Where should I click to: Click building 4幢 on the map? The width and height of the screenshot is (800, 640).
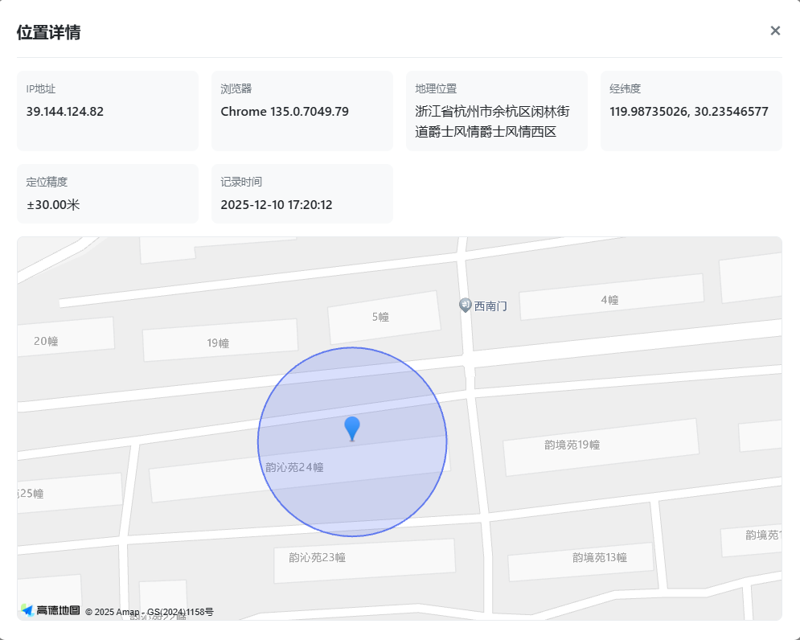click(609, 300)
